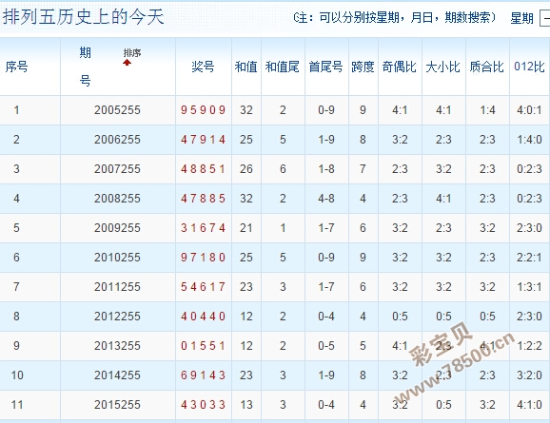
Task: Click 首尾号 0-5 in row 2013255
Action: click(325, 346)
